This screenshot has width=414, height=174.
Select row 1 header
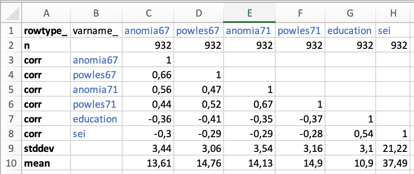(11, 31)
